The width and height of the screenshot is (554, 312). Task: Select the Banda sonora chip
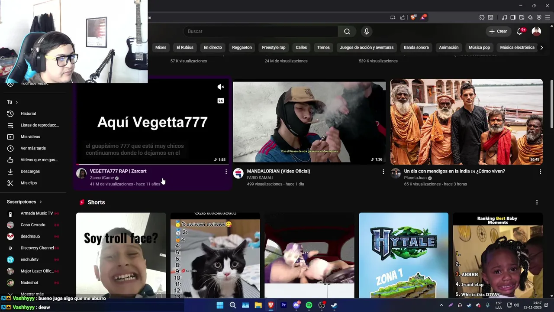pyautogui.click(x=416, y=48)
